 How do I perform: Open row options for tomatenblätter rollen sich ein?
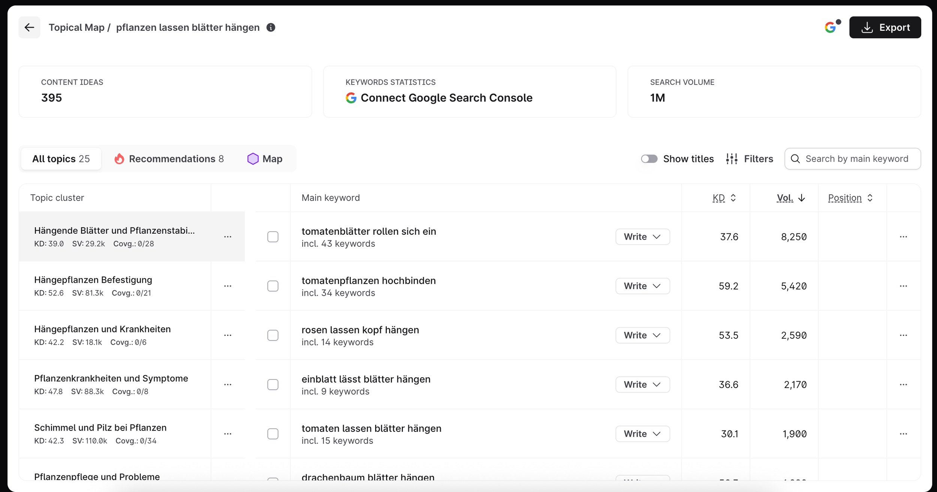[x=903, y=237]
